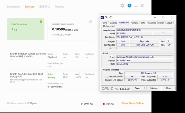
Task: Click the Model field FX516PM
Action: point(134,33)
